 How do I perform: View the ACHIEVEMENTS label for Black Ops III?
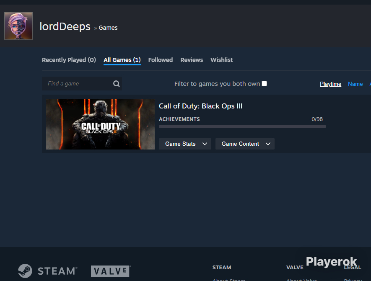[179, 119]
